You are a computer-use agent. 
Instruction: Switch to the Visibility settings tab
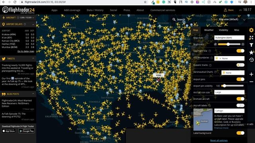(223, 30)
